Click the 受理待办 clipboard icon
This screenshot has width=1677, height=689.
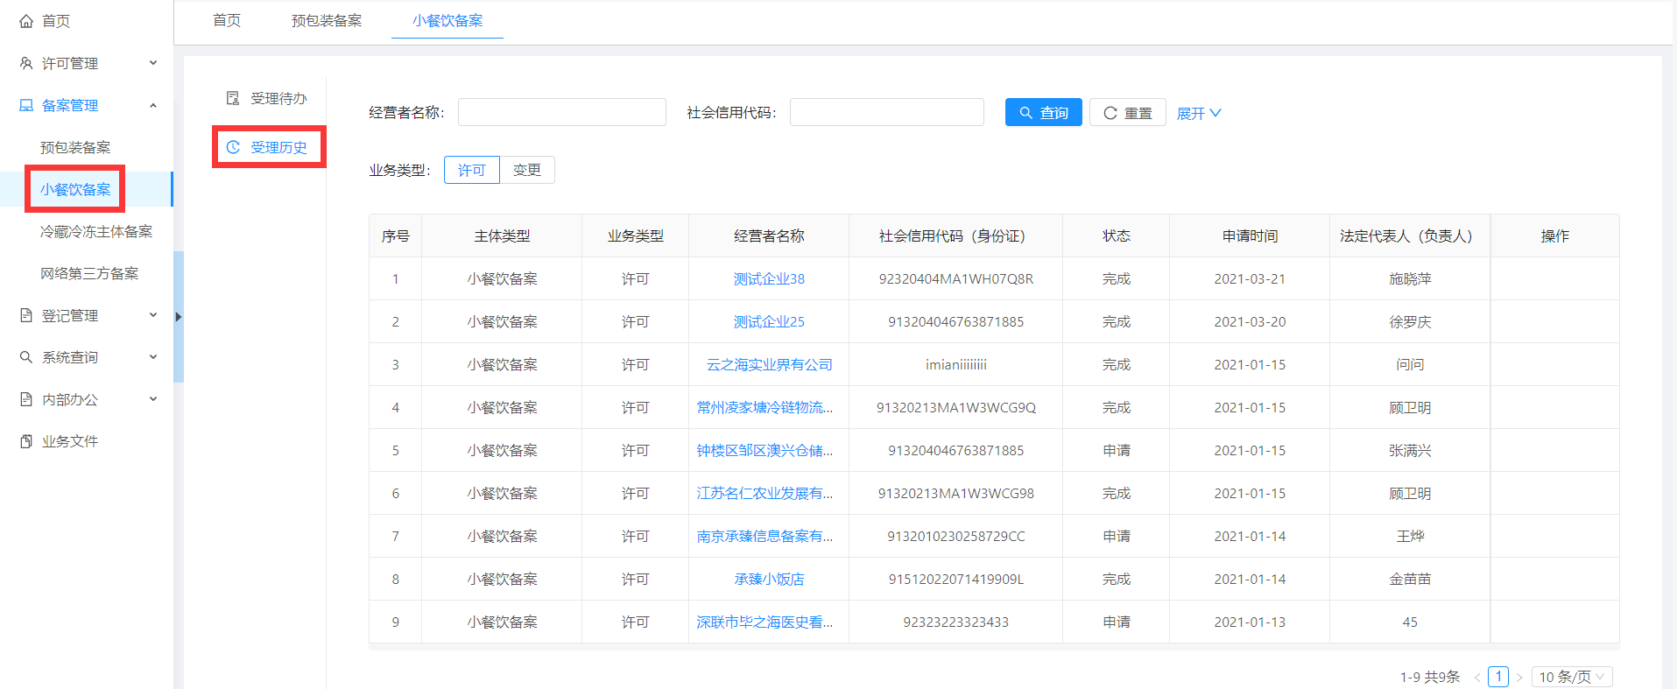coord(233,98)
